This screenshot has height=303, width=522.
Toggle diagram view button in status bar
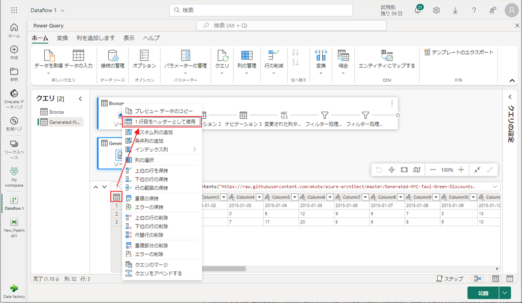[477, 279]
